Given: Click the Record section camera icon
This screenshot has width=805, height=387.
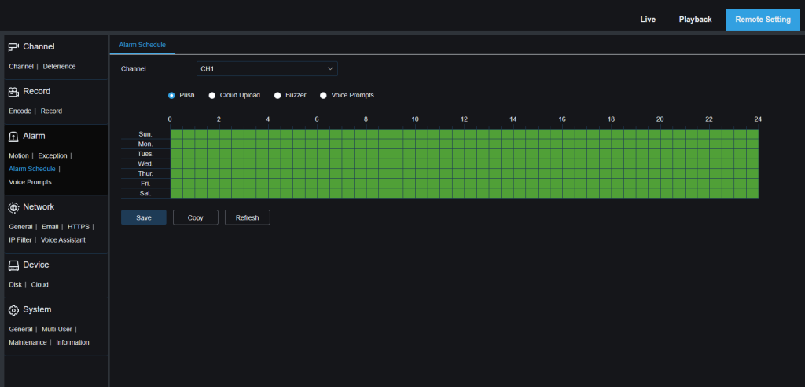Looking at the screenshot, I should pyautogui.click(x=13, y=92).
